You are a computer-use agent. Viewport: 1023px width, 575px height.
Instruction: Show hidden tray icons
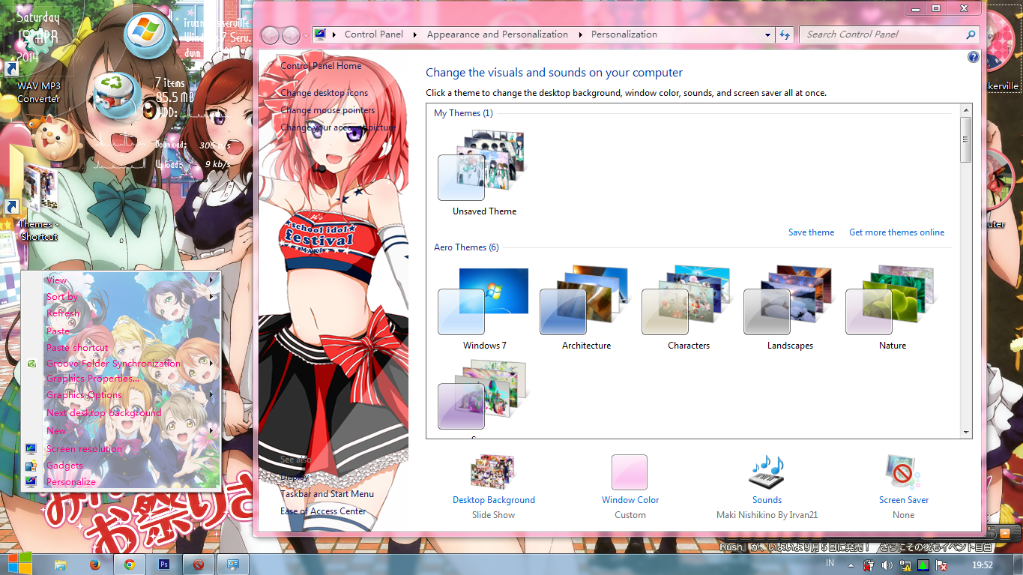click(851, 565)
